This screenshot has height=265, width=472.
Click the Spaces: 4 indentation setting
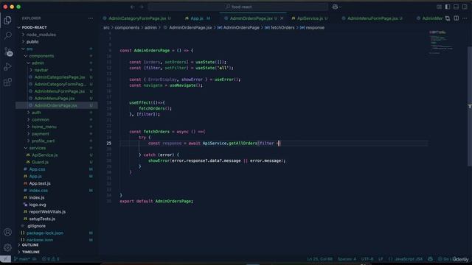coord(347,258)
